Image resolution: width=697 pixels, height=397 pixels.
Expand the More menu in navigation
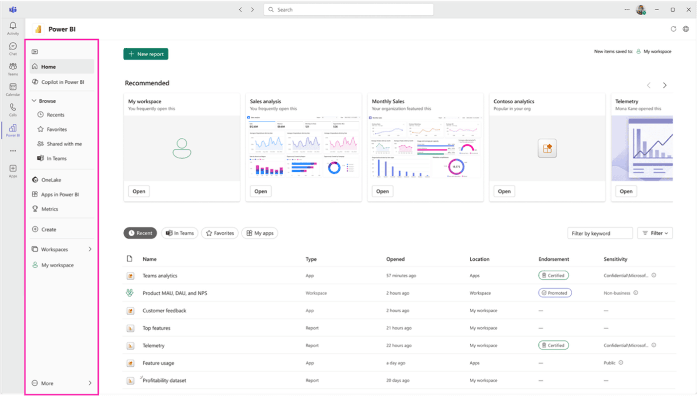click(x=90, y=383)
